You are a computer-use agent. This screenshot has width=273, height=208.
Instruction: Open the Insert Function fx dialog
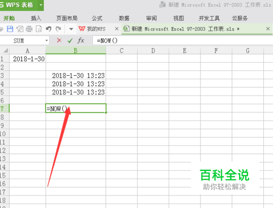point(81,40)
